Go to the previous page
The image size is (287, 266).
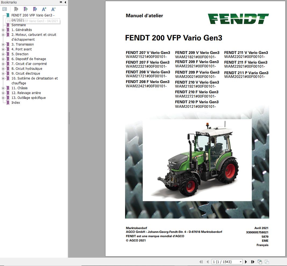pyautogui.click(x=207, y=262)
